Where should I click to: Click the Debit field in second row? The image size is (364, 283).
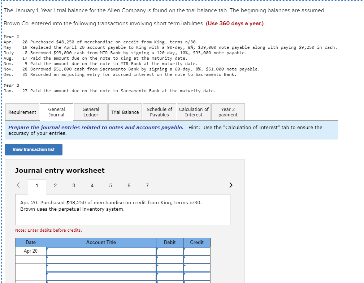coord(170,260)
